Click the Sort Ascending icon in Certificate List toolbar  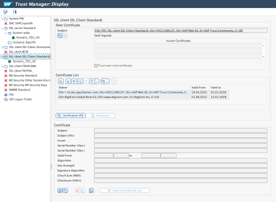click(68, 82)
